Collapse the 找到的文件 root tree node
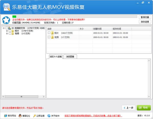The image size is (153, 119). tap(3, 28)
